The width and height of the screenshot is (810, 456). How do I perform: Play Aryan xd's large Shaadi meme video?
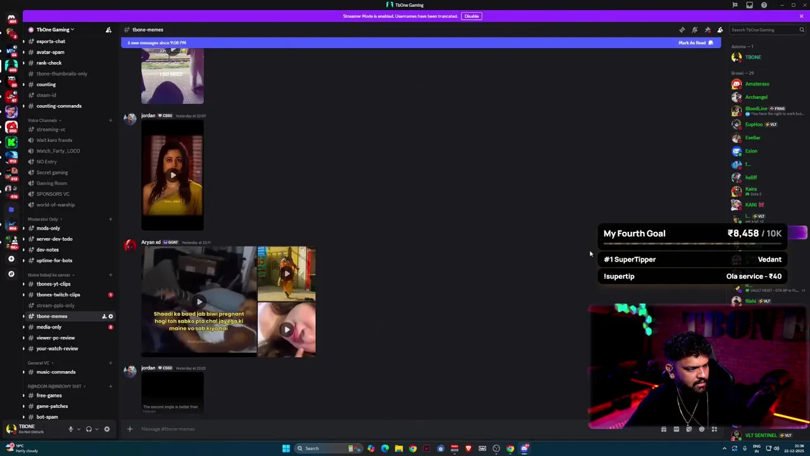click(199, 301)
